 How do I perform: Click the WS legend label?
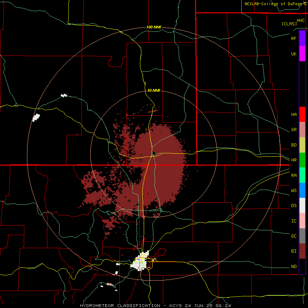point(294,191)
